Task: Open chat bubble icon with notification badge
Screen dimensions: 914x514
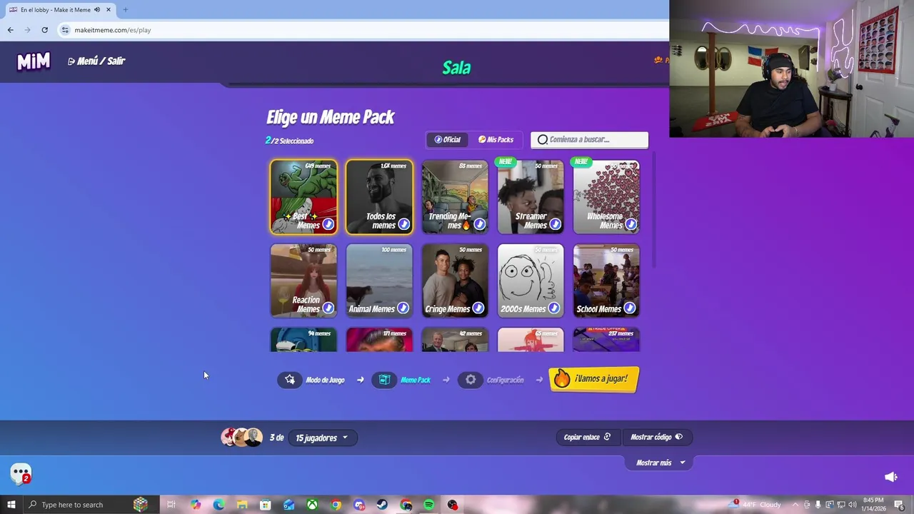Action: (21, 473)
